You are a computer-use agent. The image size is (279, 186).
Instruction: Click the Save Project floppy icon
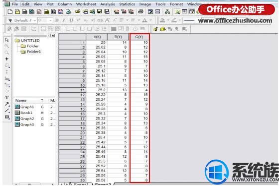(100, 12)
